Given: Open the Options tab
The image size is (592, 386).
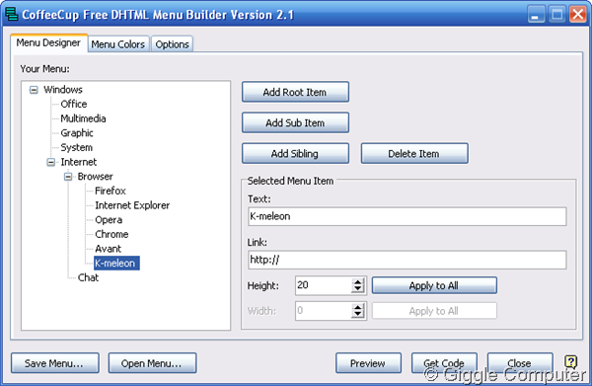Looking at the screenshot, I should 172,44.
